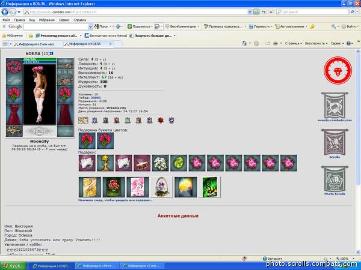Open address bar history dropdown arrow

point(250,12)
